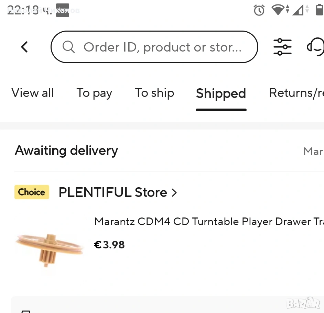Open the Returns/refunds tab
324x313 pixels.
(x=296, y=93)
